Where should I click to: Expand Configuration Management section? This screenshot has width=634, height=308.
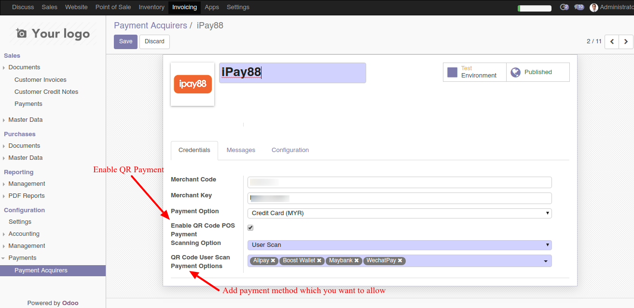click(27, 246)
